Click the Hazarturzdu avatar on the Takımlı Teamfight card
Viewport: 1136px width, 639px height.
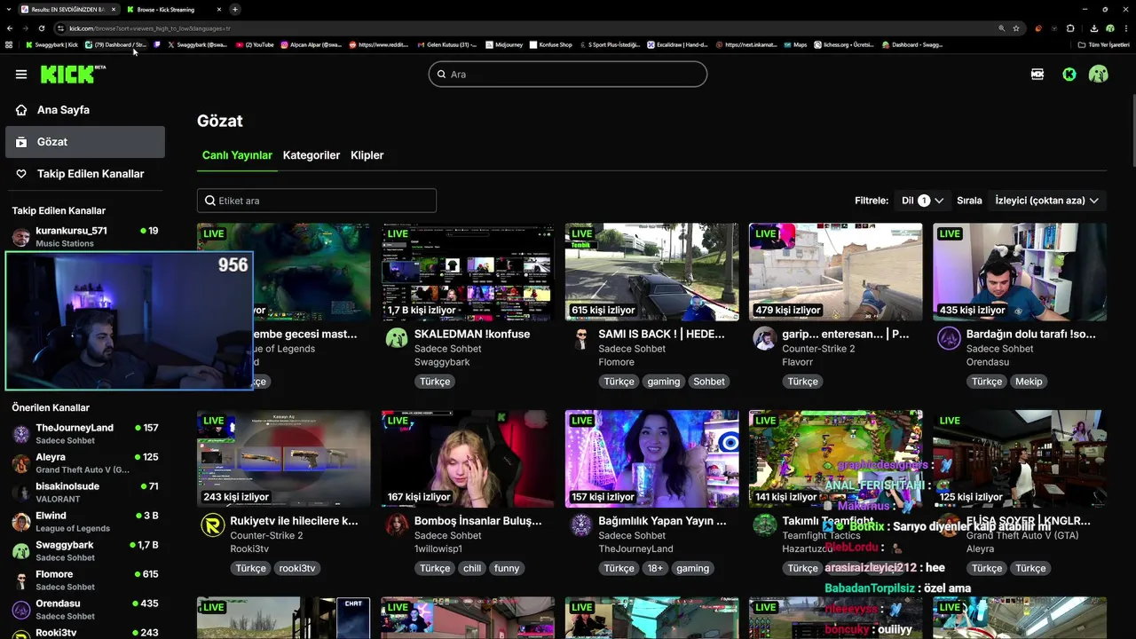coord(764,525)
